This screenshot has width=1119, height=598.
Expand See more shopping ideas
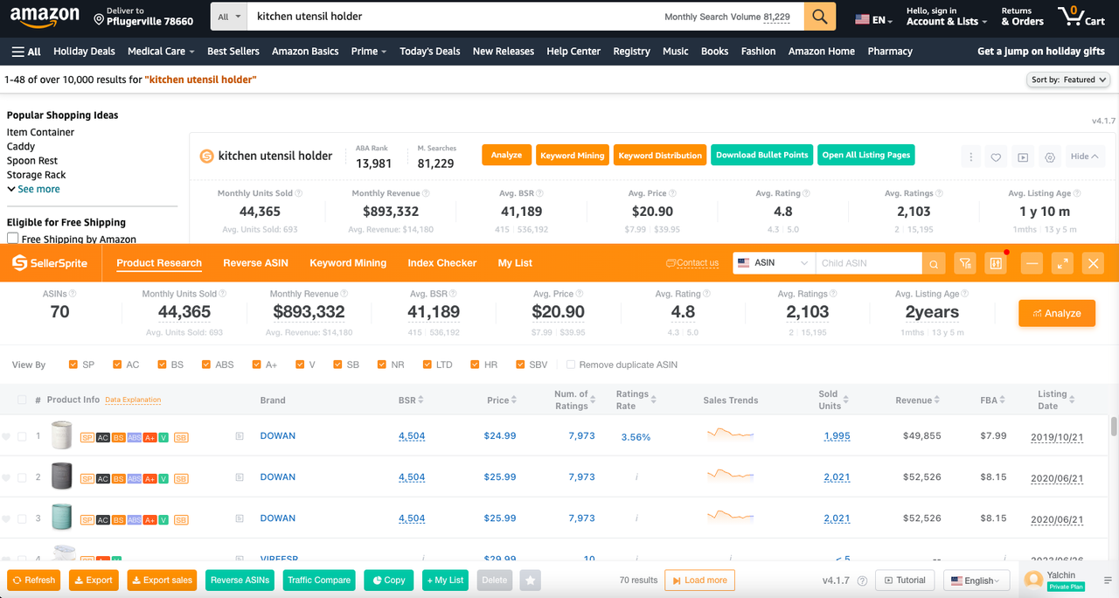click(33, 189)
